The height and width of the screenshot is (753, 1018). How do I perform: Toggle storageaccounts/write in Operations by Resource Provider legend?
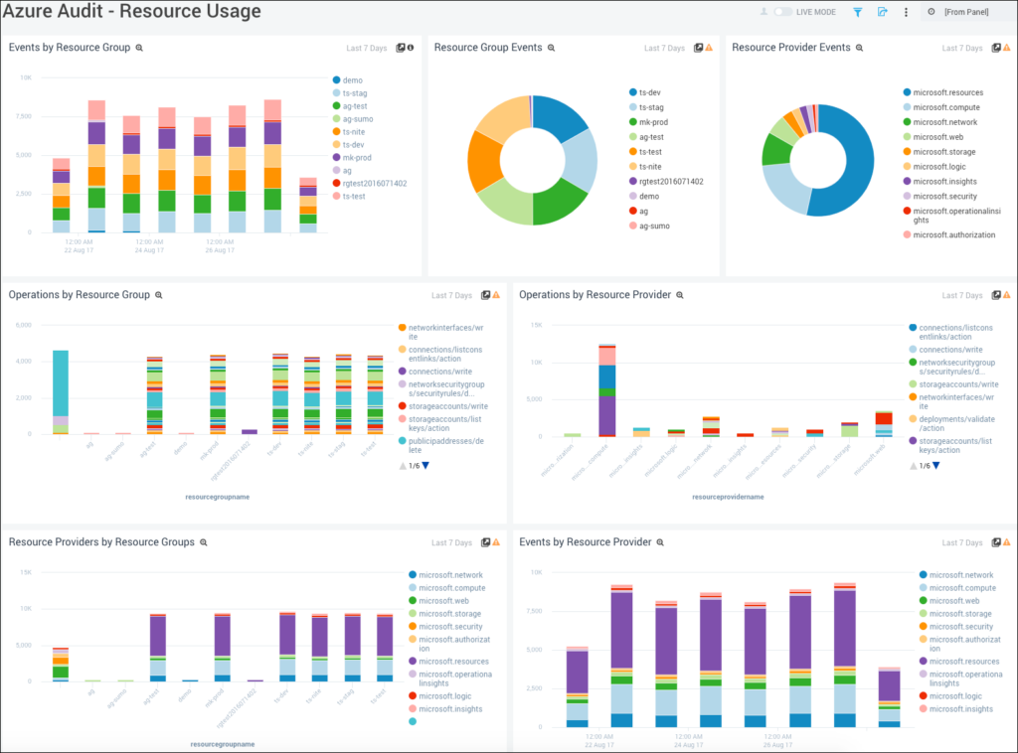[x=953, y=384]
